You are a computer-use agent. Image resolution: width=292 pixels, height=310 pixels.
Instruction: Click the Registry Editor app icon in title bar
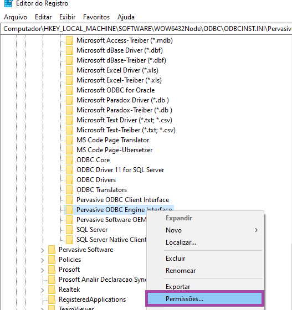pos(8,3)
